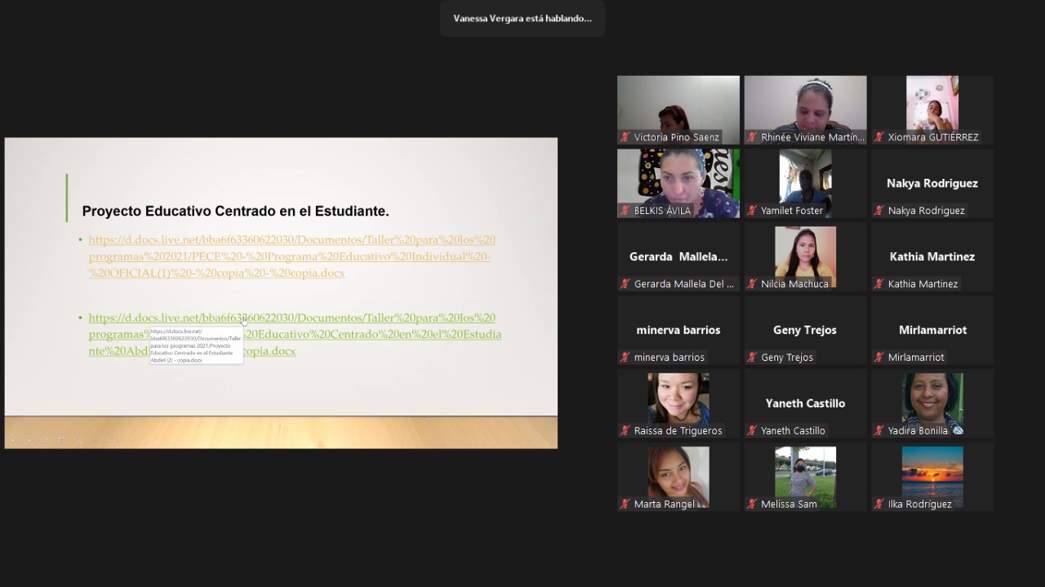Click the muted mic icon beside Melissa Sam
The height and width of the screenshot is (587, 1045).
(x=752, y=504)
